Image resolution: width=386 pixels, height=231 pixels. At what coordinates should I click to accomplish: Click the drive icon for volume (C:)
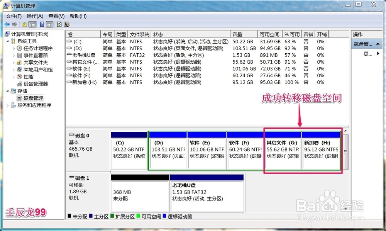69,41
